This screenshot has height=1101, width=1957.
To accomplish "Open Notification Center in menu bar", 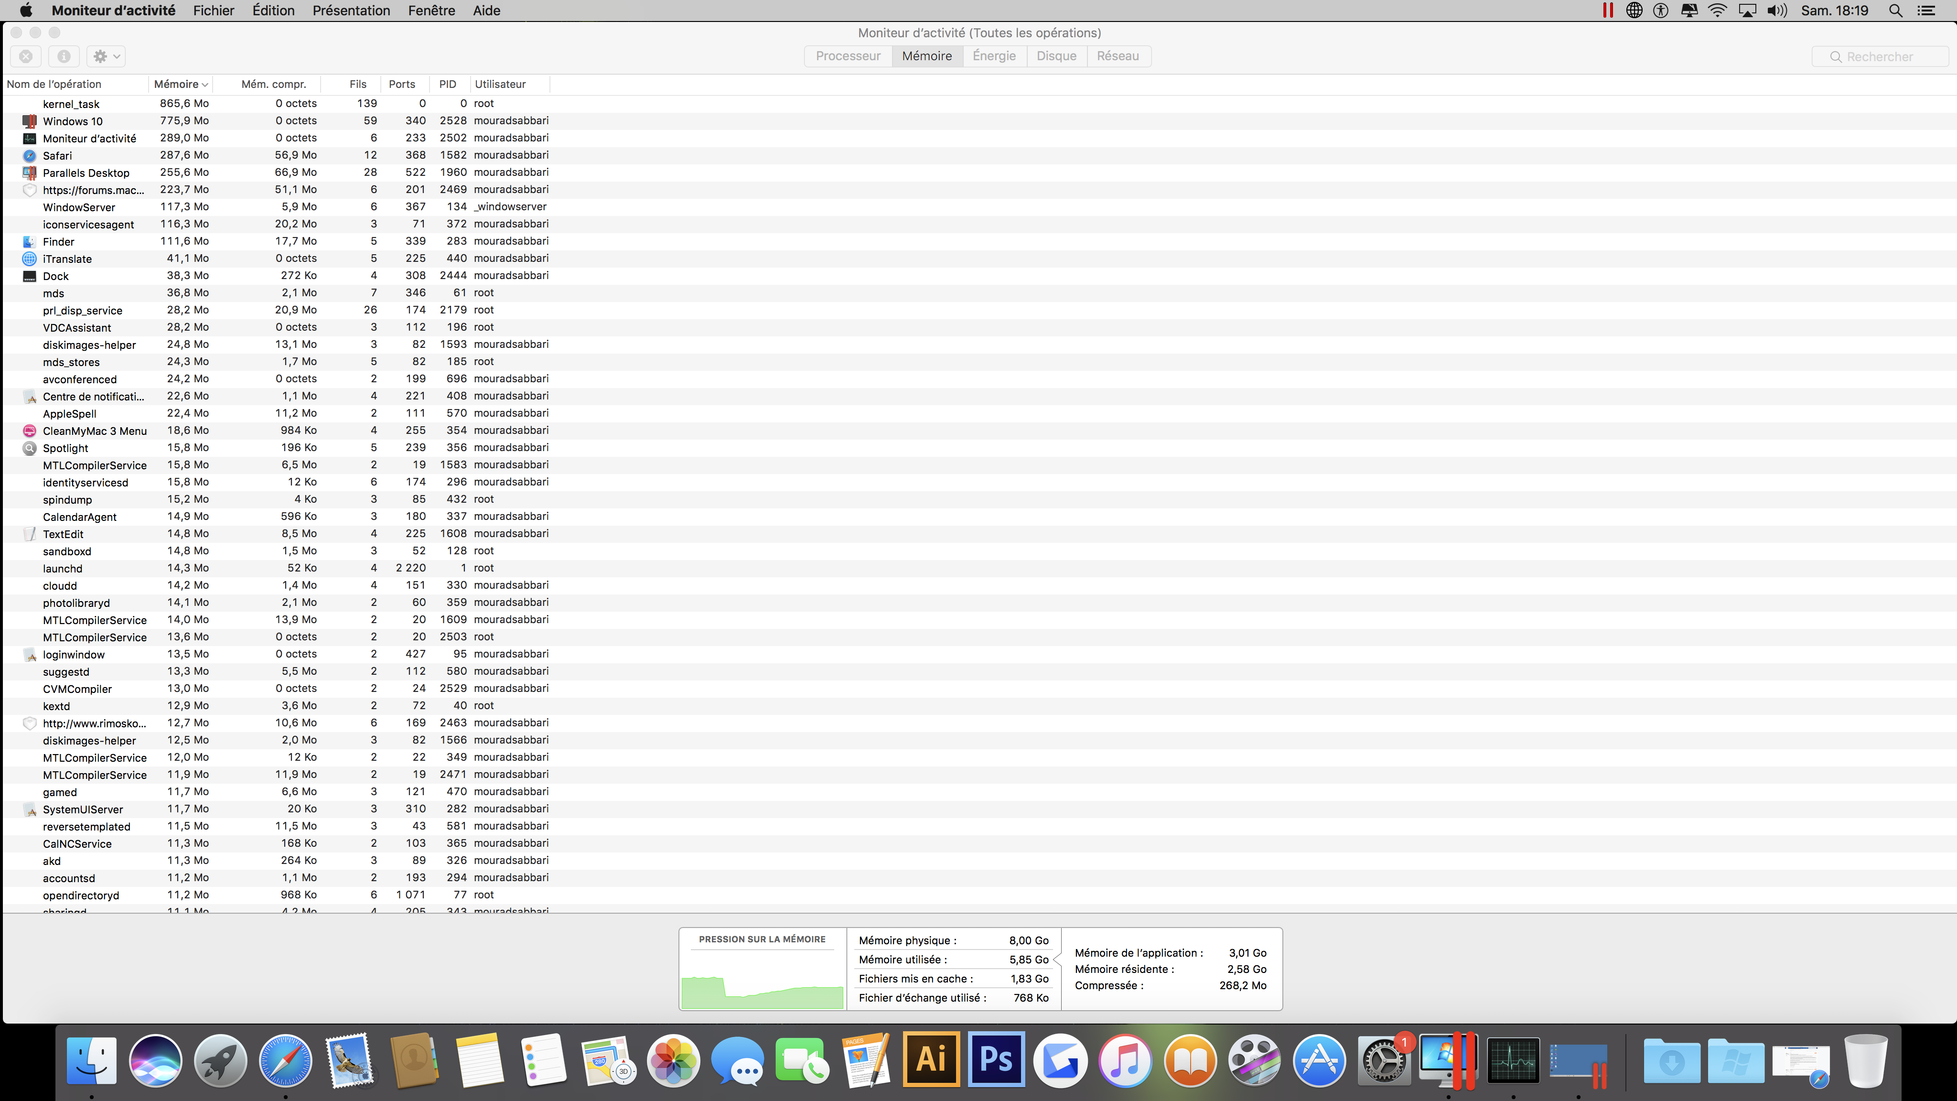I will tap(1926, 11).
